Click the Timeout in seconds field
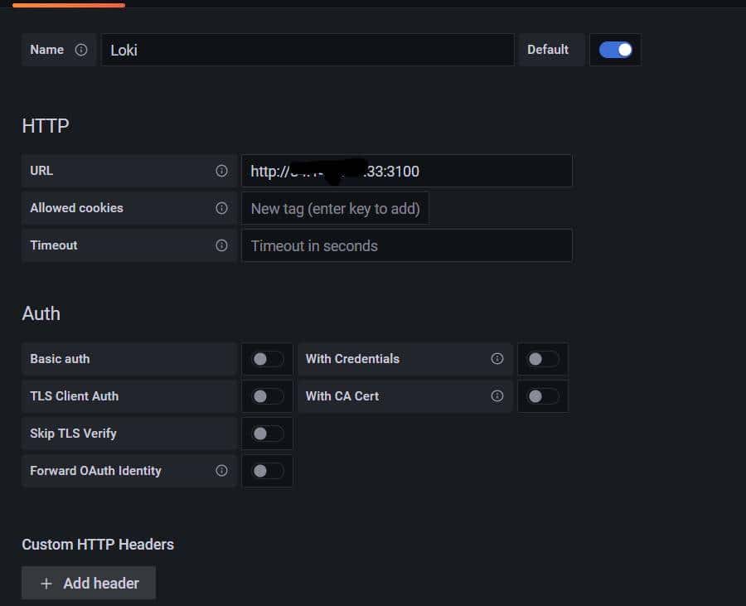Viewport: 746px width, 606px height. click(406, 246)
